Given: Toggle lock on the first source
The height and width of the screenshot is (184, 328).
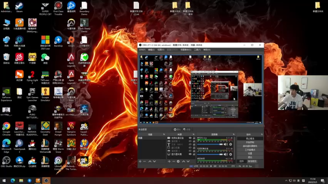Looking at the screenshot, I should point(194,138).
